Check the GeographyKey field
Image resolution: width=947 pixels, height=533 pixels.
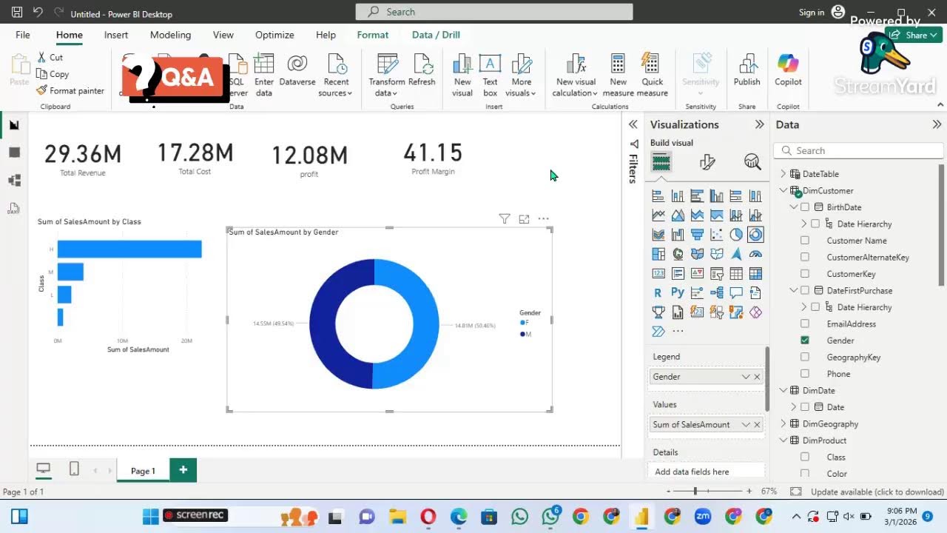[805, 358]
